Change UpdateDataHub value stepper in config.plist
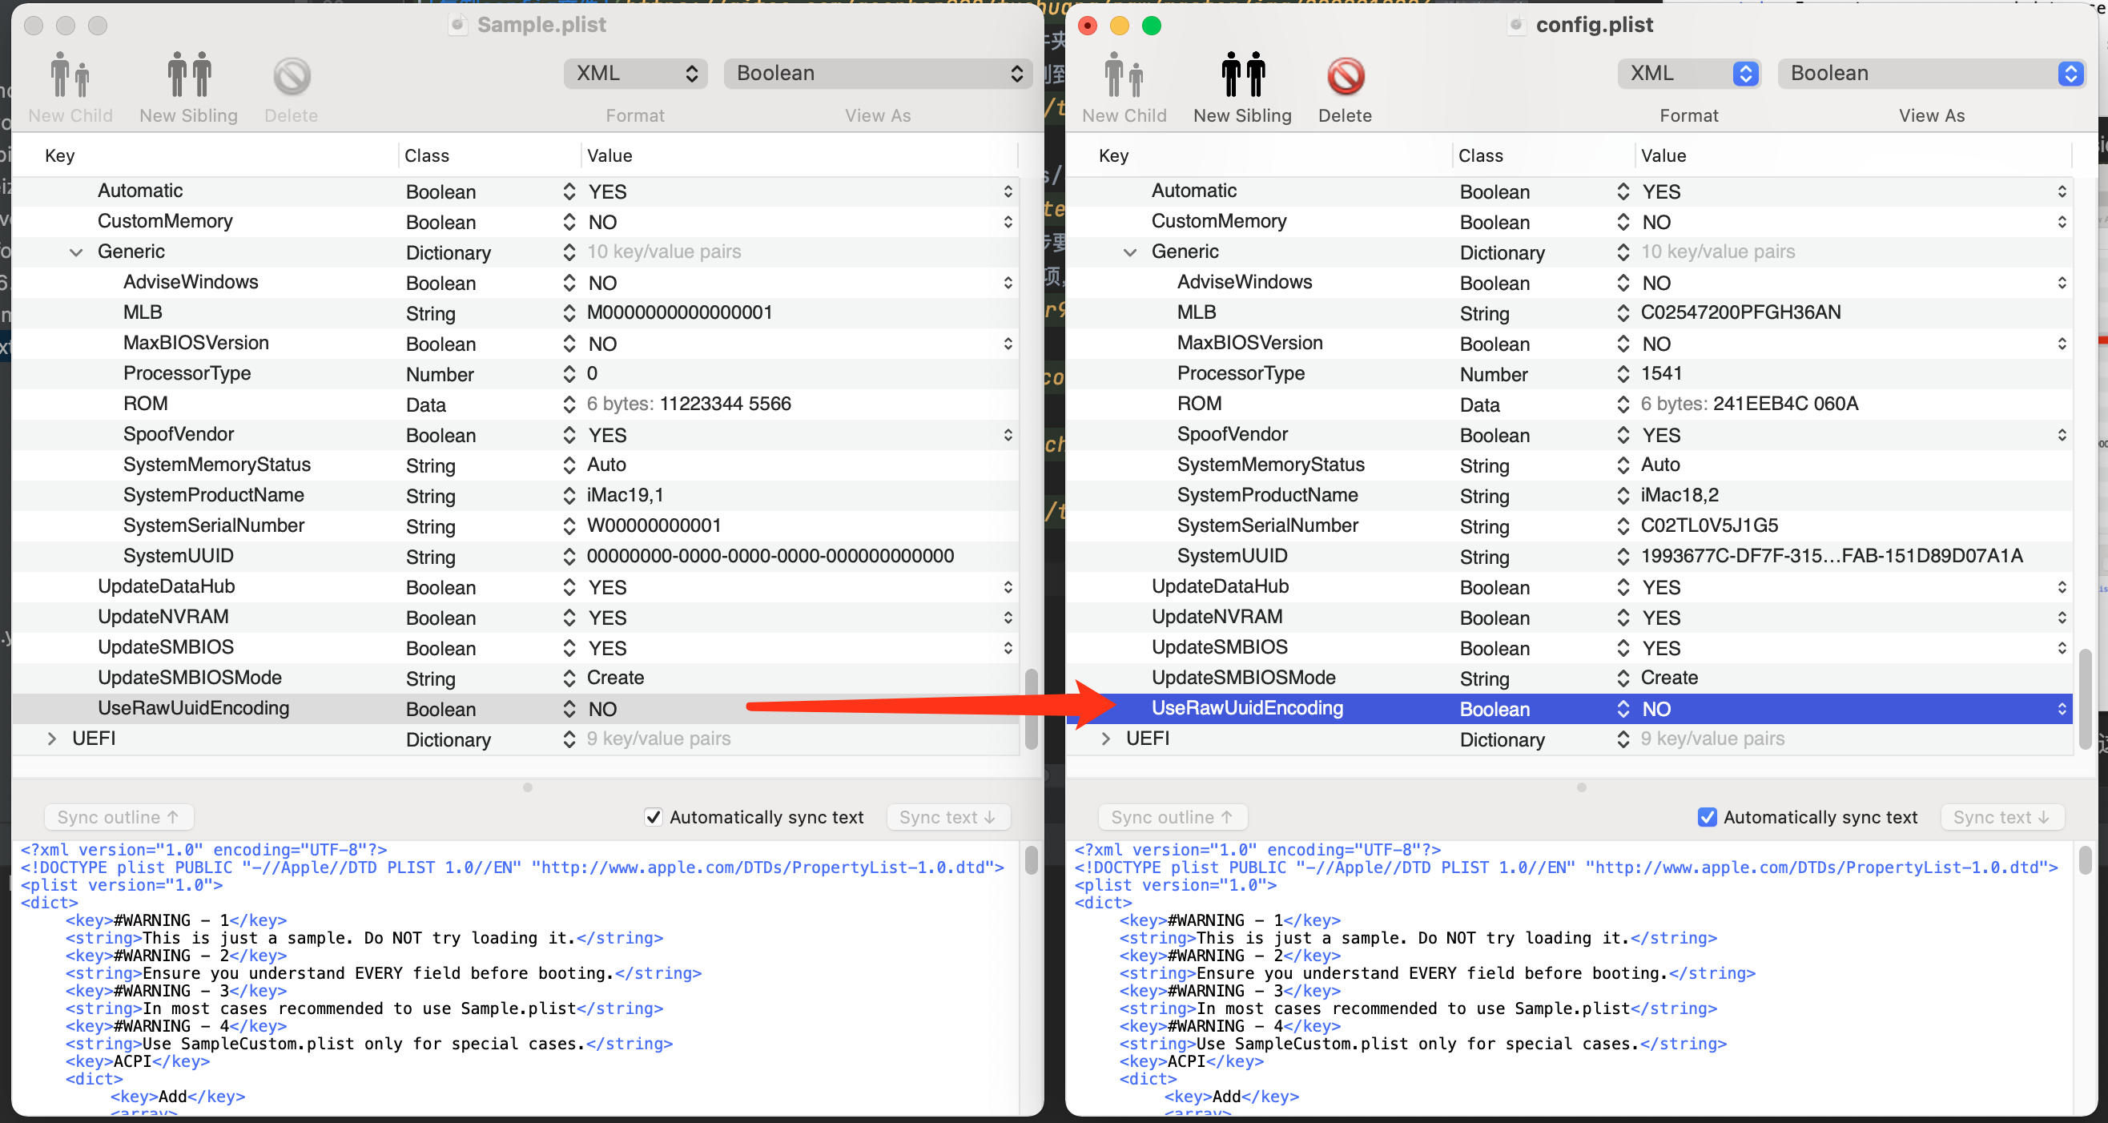Screen dimensions: 2108x1123 [x=2062, y=587]
